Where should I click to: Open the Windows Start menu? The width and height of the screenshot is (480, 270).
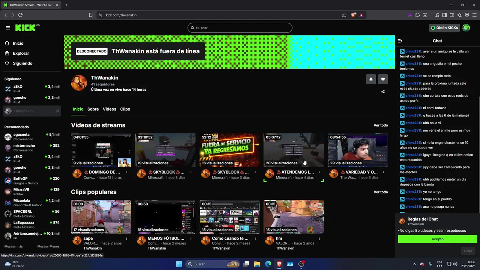coord(179,264)
